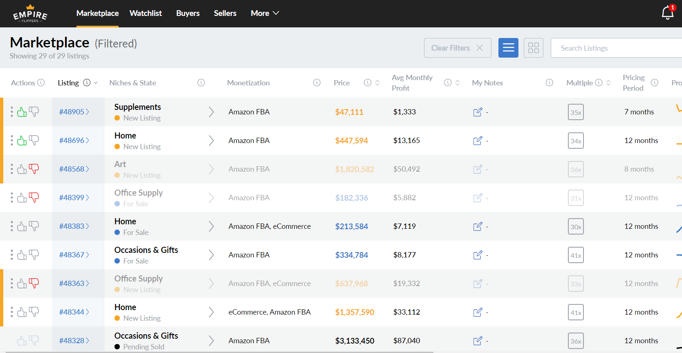Click the Clear Filters button
The width and height of the screenshot is (682, 353).
tap(457, 48)
